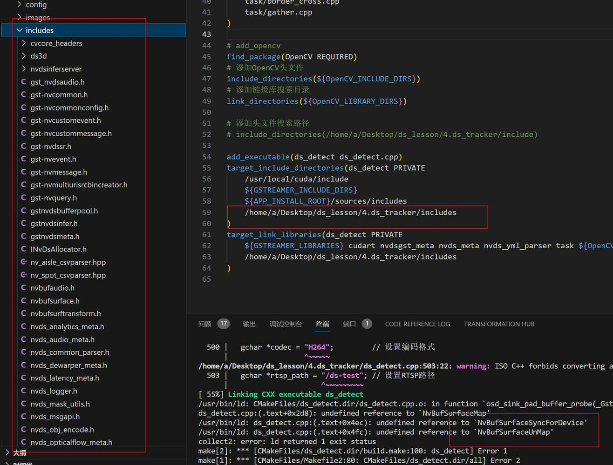Viewport: 613px width, 465px height.
Task: Open the file nvbufsurftransform.h
Action: click(x=66, y=314)
